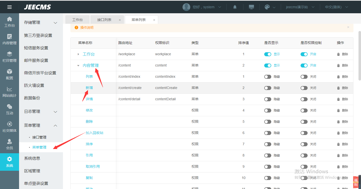Disable 权限控制 switch for 内容管理 row
Screen dimensions: 361x189
pos(304,65)
